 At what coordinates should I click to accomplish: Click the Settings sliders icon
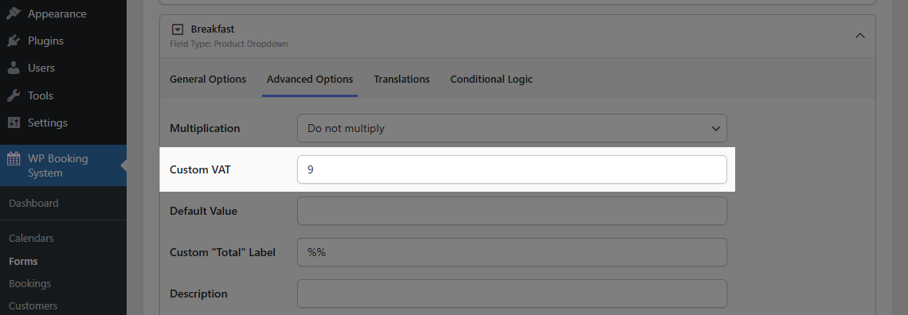(14, 122)
